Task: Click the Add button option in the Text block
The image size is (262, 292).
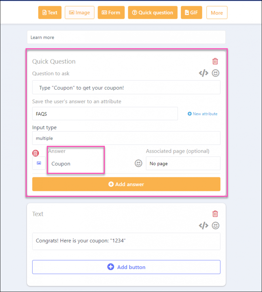Action: pos(126,267)
